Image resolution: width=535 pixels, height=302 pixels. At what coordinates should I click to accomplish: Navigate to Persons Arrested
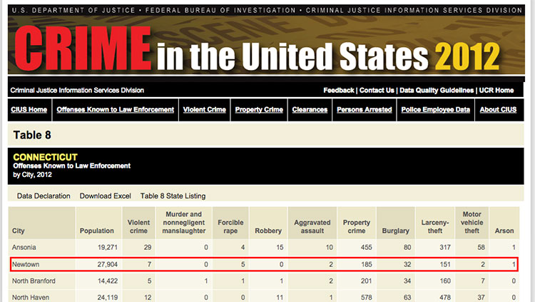[x=364, y=109]
